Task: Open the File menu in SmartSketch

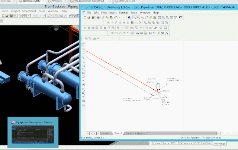Action: click(89, 13)
